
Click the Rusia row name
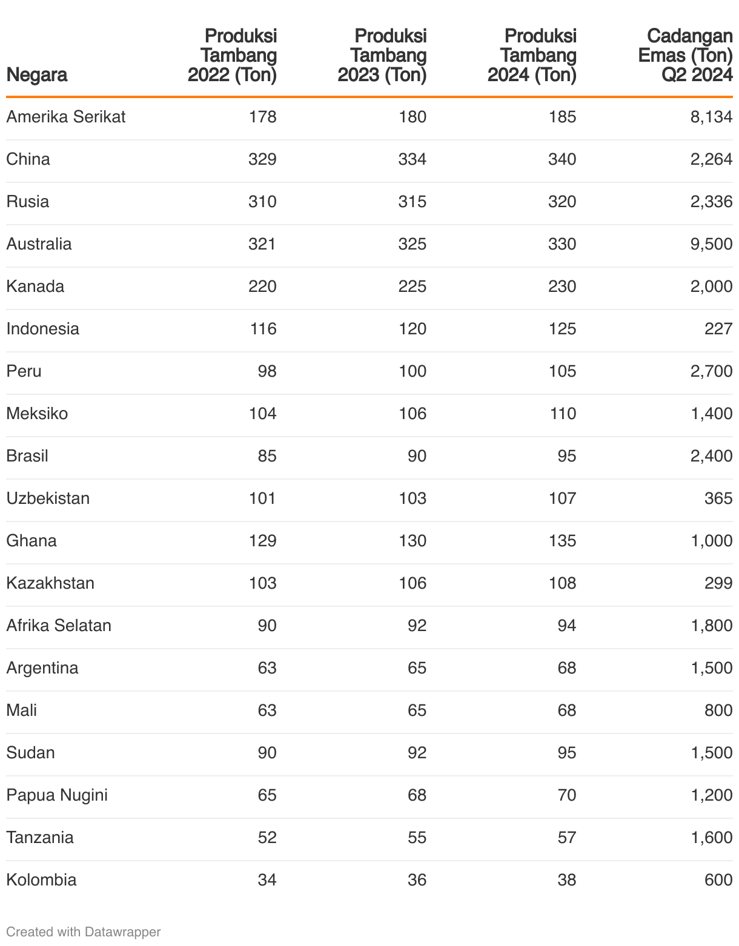[x=28, y=202]
